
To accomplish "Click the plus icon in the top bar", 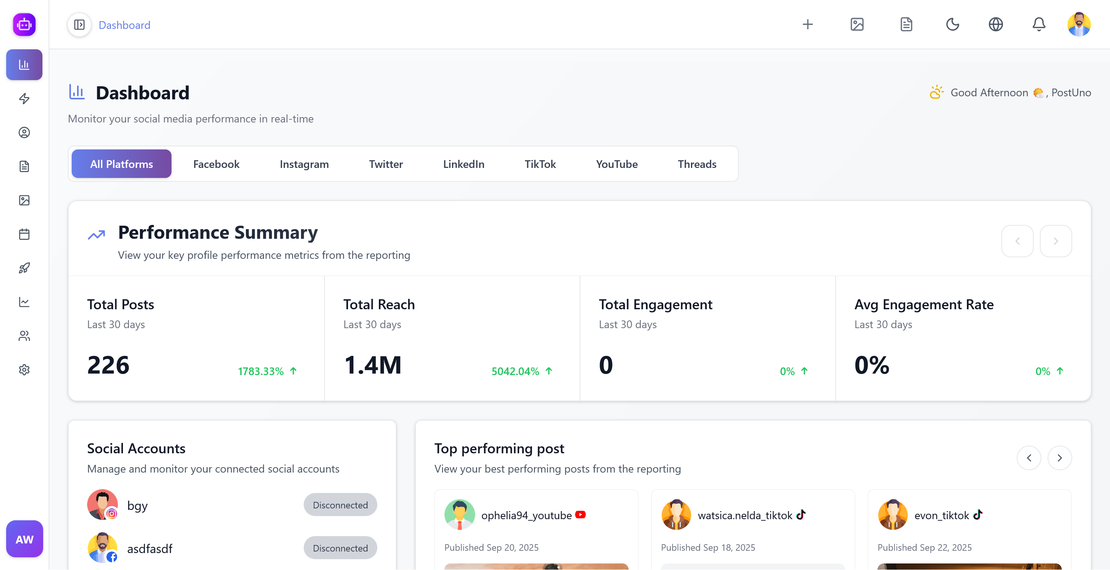I will 807,25.
